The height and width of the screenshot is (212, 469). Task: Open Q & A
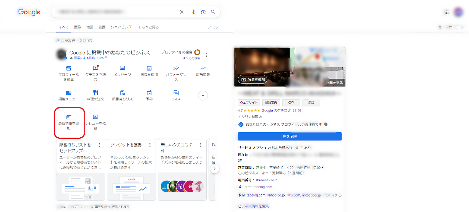pyautogui.click(x=176, y=95)
